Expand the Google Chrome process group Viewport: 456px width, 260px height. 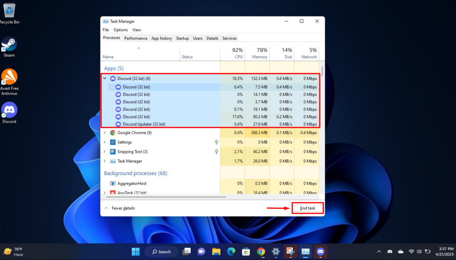pyautogui.click(x=104, y=133)
